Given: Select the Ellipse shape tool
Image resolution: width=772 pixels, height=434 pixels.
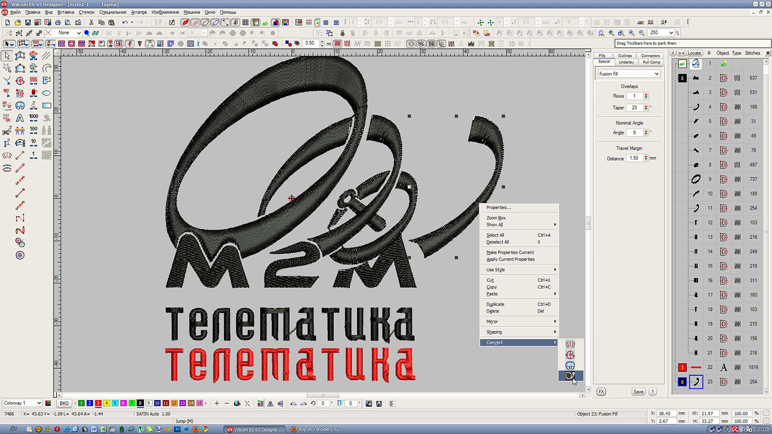Looking at the screenshot, I should pyautogui.click(x=47, y=93).
